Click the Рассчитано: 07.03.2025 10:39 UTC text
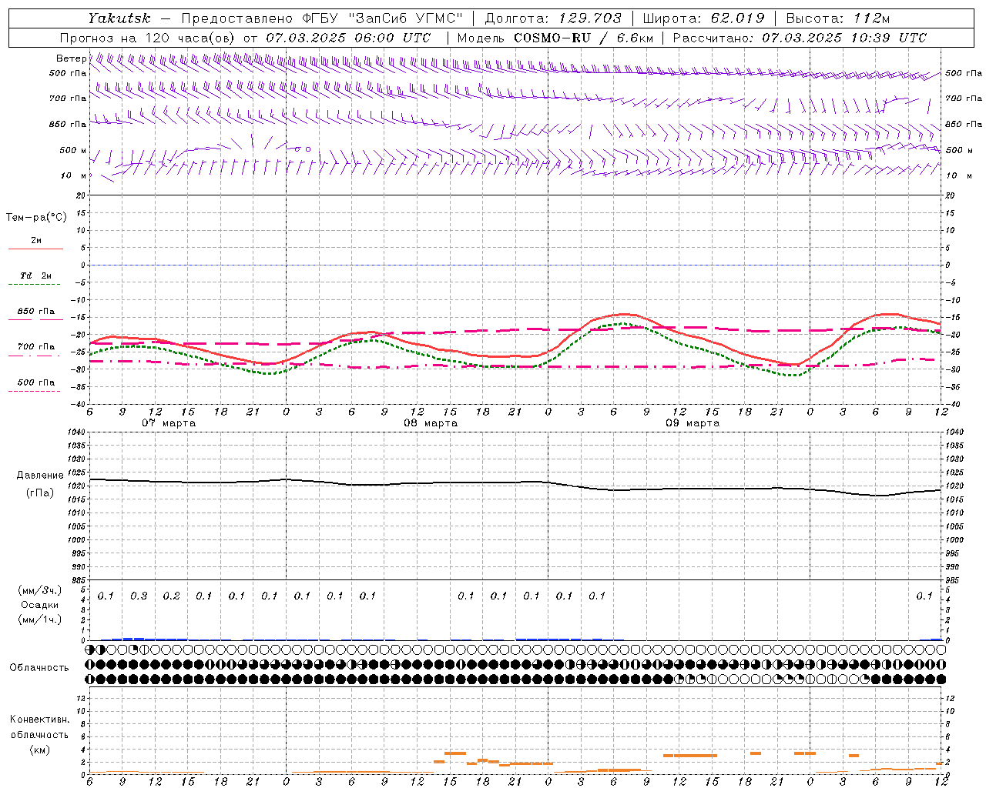The width and height of the screenshot is (986, 788). click(x=800, y=38)
